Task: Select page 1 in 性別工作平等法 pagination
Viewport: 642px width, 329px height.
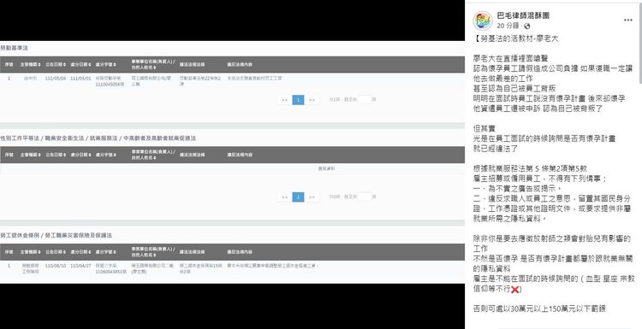Action: coord(298,197)
